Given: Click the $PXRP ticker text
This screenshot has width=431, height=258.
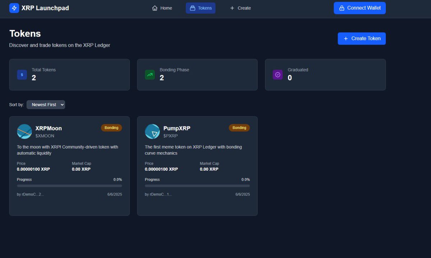Looking at the screenshot, I should pos(171,136).
